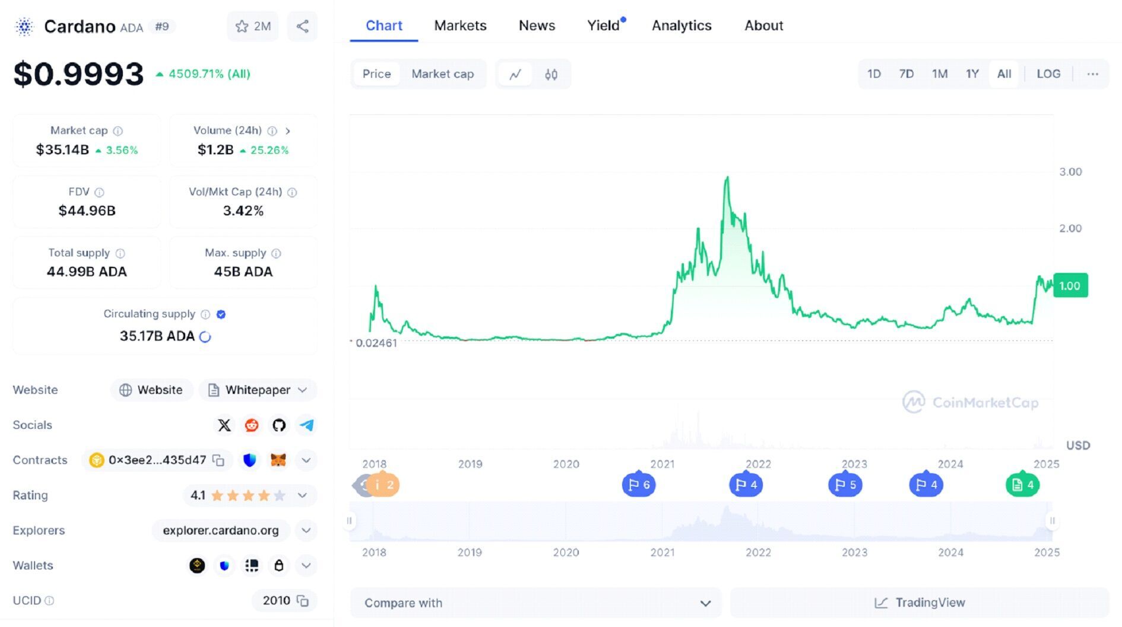
Task: Open the lock-shaped wallet icon in Wallets
Action: [279, 565]
